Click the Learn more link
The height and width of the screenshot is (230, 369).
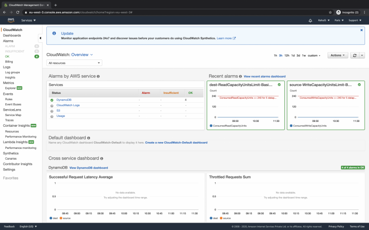[x=224, y=38]
